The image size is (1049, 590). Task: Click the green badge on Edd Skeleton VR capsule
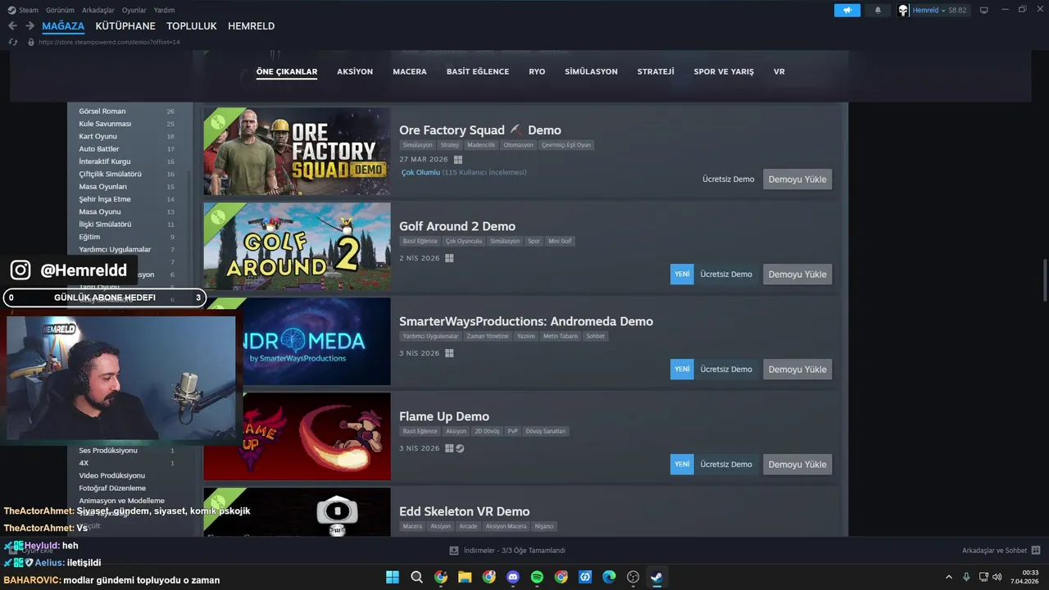click(217, 502)
